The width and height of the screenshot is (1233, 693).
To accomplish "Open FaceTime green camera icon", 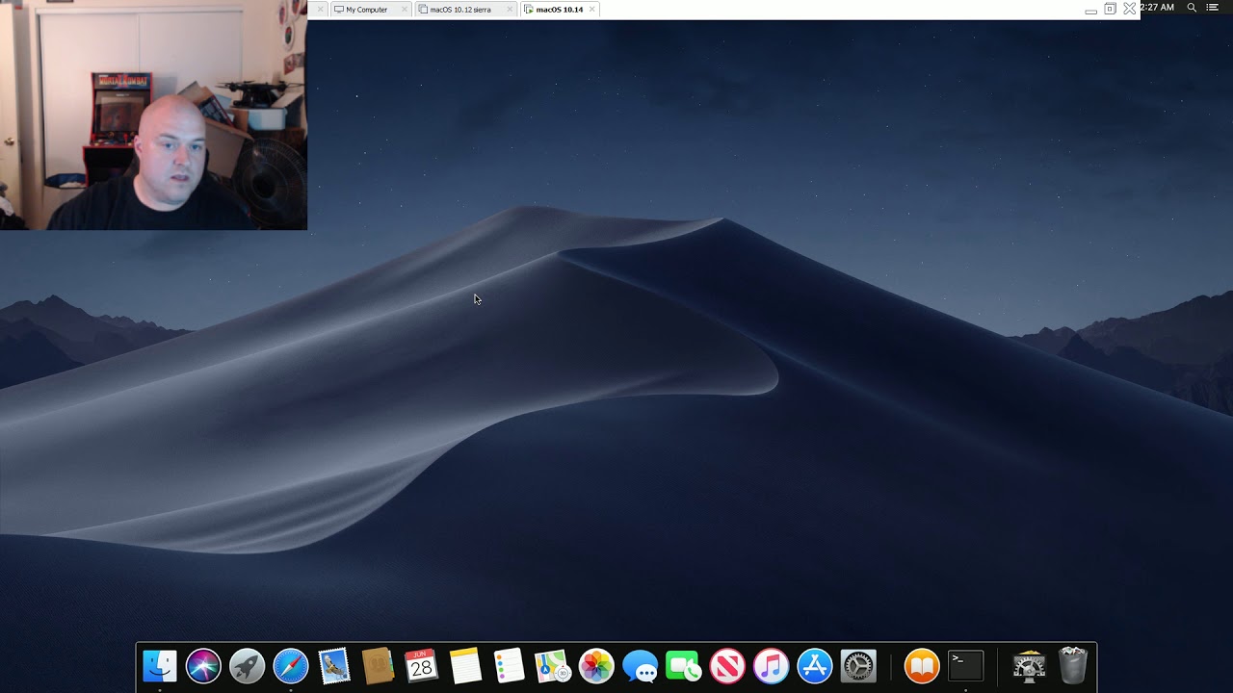I will (x=683, y=666).
